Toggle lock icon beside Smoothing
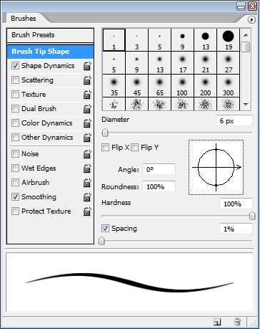Viewport: 260px width, 329px height. (87, 197)
